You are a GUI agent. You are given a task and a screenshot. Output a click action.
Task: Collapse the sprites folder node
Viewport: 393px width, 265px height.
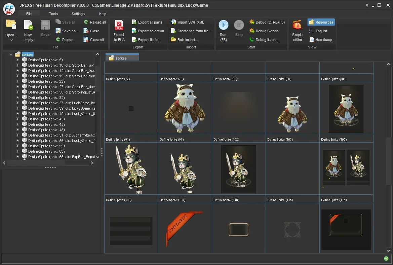pos(11,54)
